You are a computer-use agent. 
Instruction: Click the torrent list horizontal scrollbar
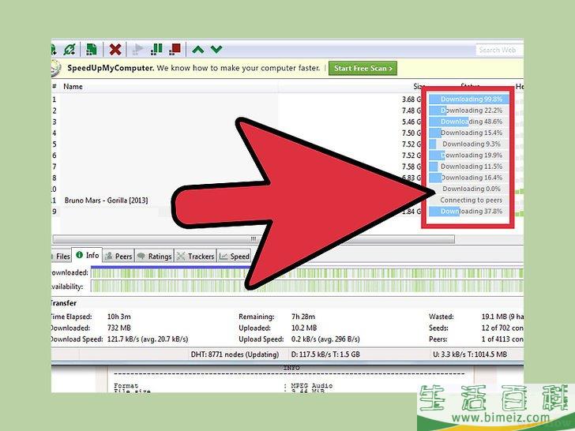click(254, 239)
